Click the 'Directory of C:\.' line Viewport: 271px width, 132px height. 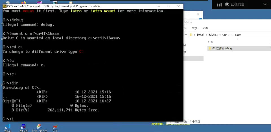pyautogui.click(x=22, y=88)
